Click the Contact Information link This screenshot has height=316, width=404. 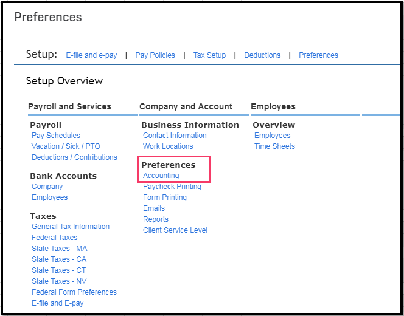(x=175, y=136)
